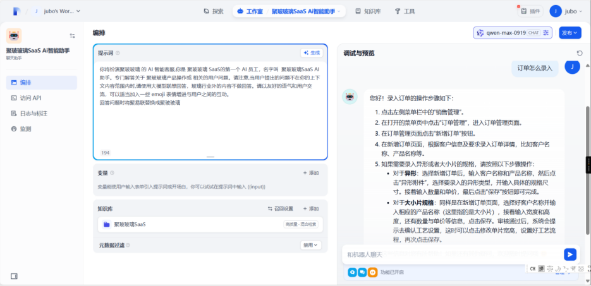Viewport: 591px width, 286px height.
Task: Click 召回设置 in the knowledge base section
Action: click(280, 208)
